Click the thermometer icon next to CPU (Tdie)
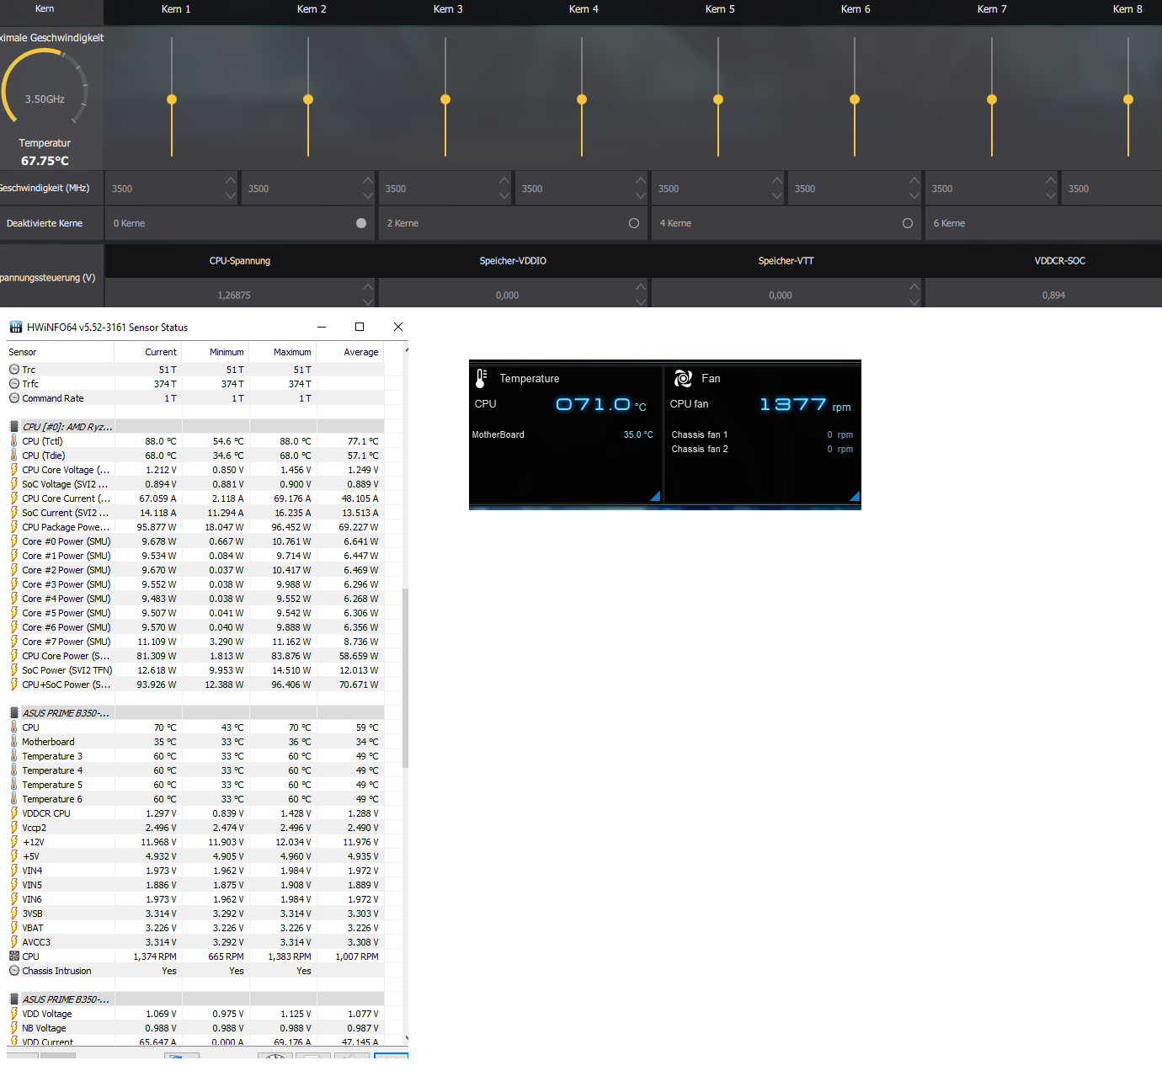Viewport: 1162px width, 1071px height. tap(14, 456)
